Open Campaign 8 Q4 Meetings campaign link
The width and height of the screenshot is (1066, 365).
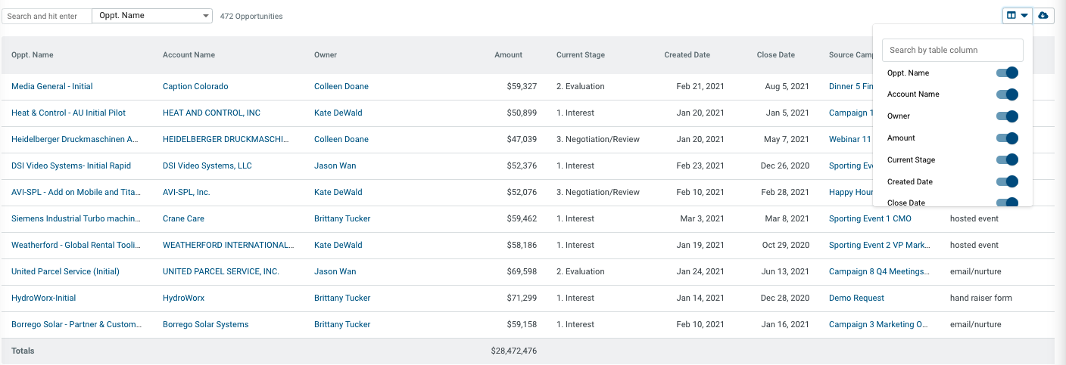(x=879, y=271)
